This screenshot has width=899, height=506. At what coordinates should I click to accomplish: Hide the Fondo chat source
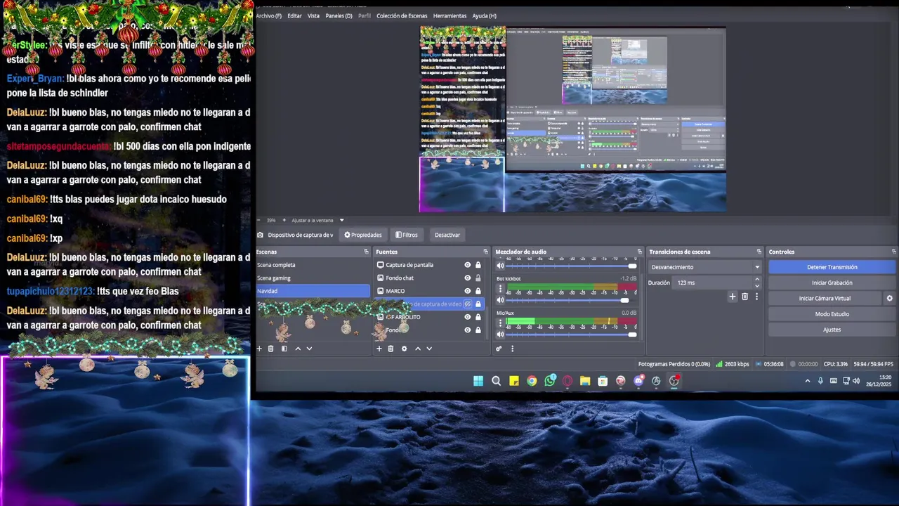(468, 278)
